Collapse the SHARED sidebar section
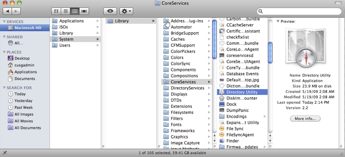This screenshot has height=157, width=345. [x=4, y=37]
